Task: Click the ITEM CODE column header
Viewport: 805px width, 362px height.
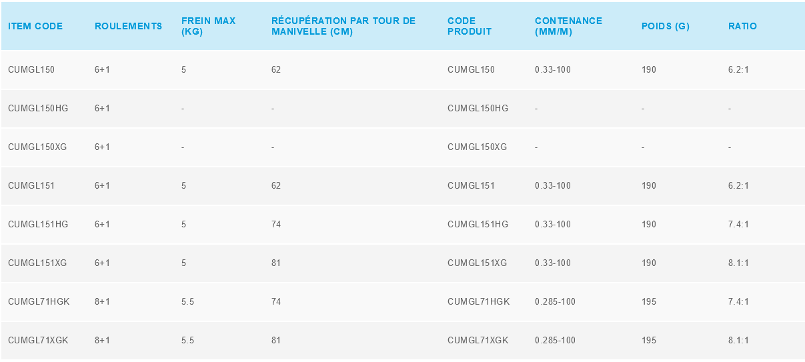Action: (35, 27)
